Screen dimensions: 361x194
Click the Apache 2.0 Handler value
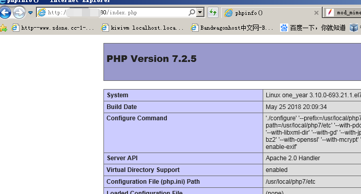[292, 158]
